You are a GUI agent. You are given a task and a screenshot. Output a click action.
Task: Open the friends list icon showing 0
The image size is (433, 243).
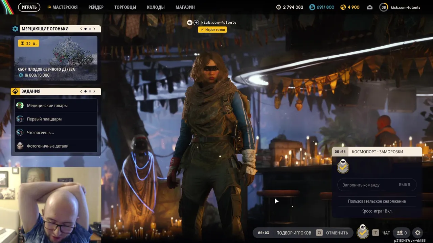pos(402,233)
